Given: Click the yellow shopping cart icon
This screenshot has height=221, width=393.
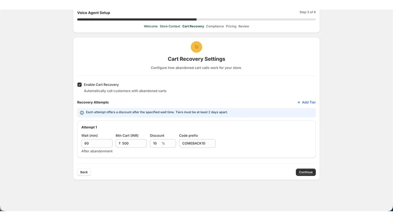Looking at the screenshot, I should click(196, 47).
